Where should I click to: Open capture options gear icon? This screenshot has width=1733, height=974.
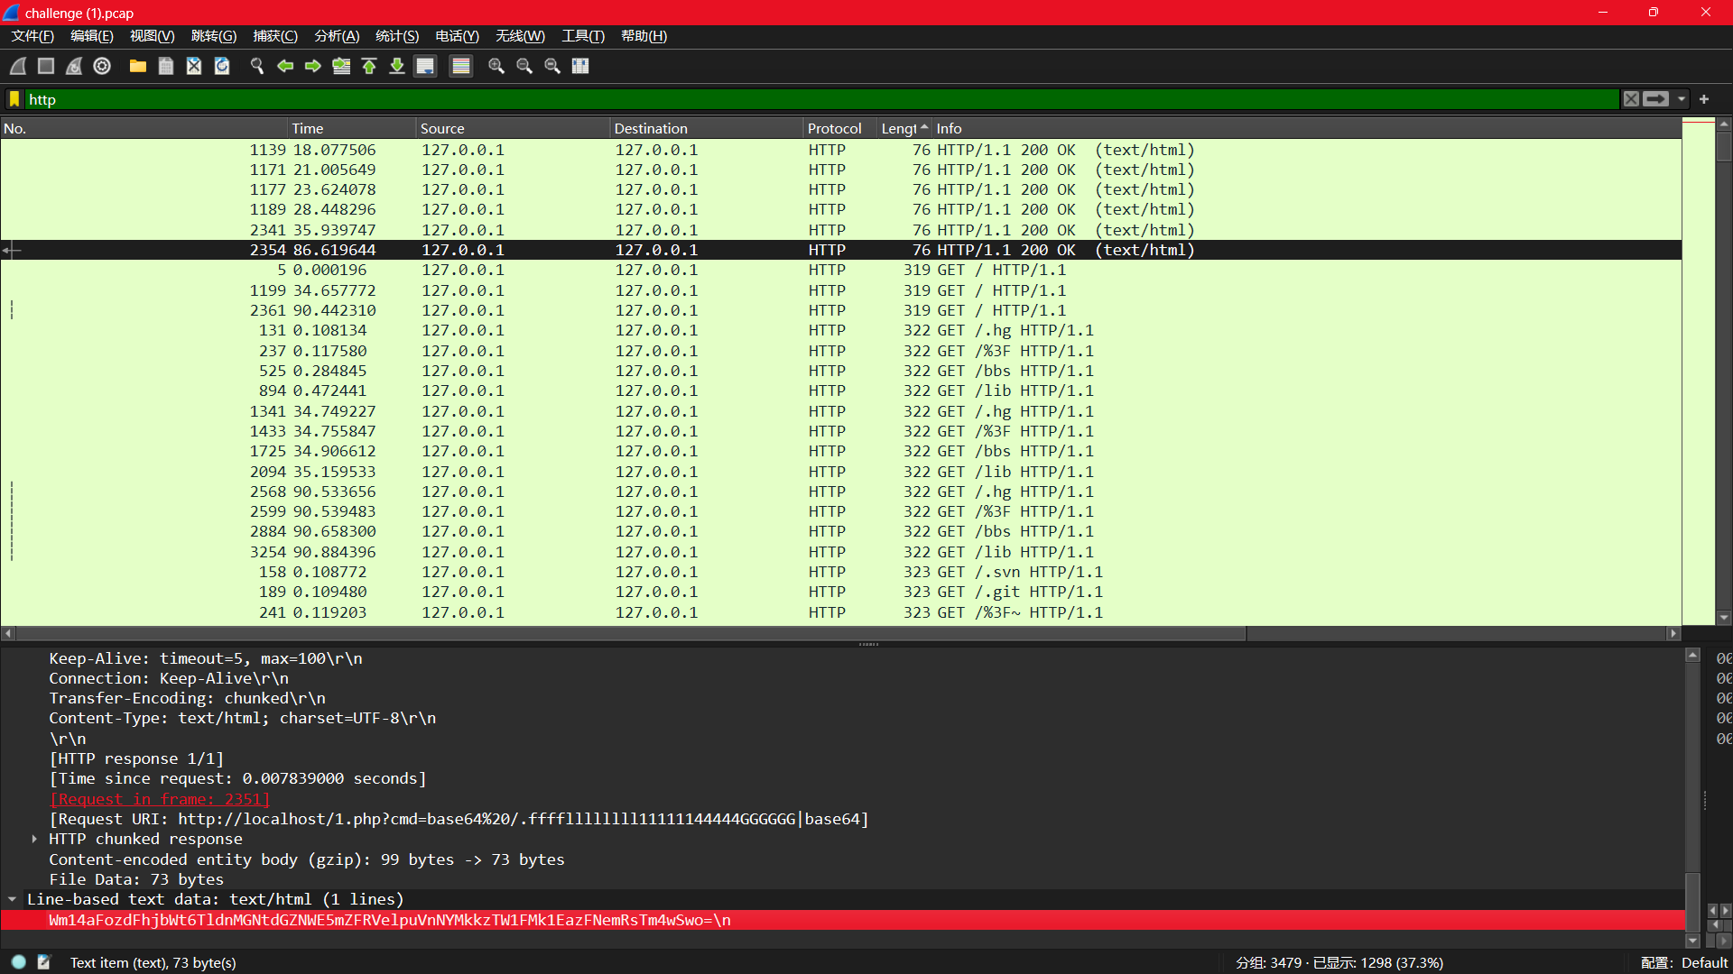[x=102, y=66]
